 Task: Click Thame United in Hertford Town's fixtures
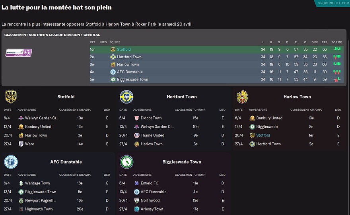152,136
